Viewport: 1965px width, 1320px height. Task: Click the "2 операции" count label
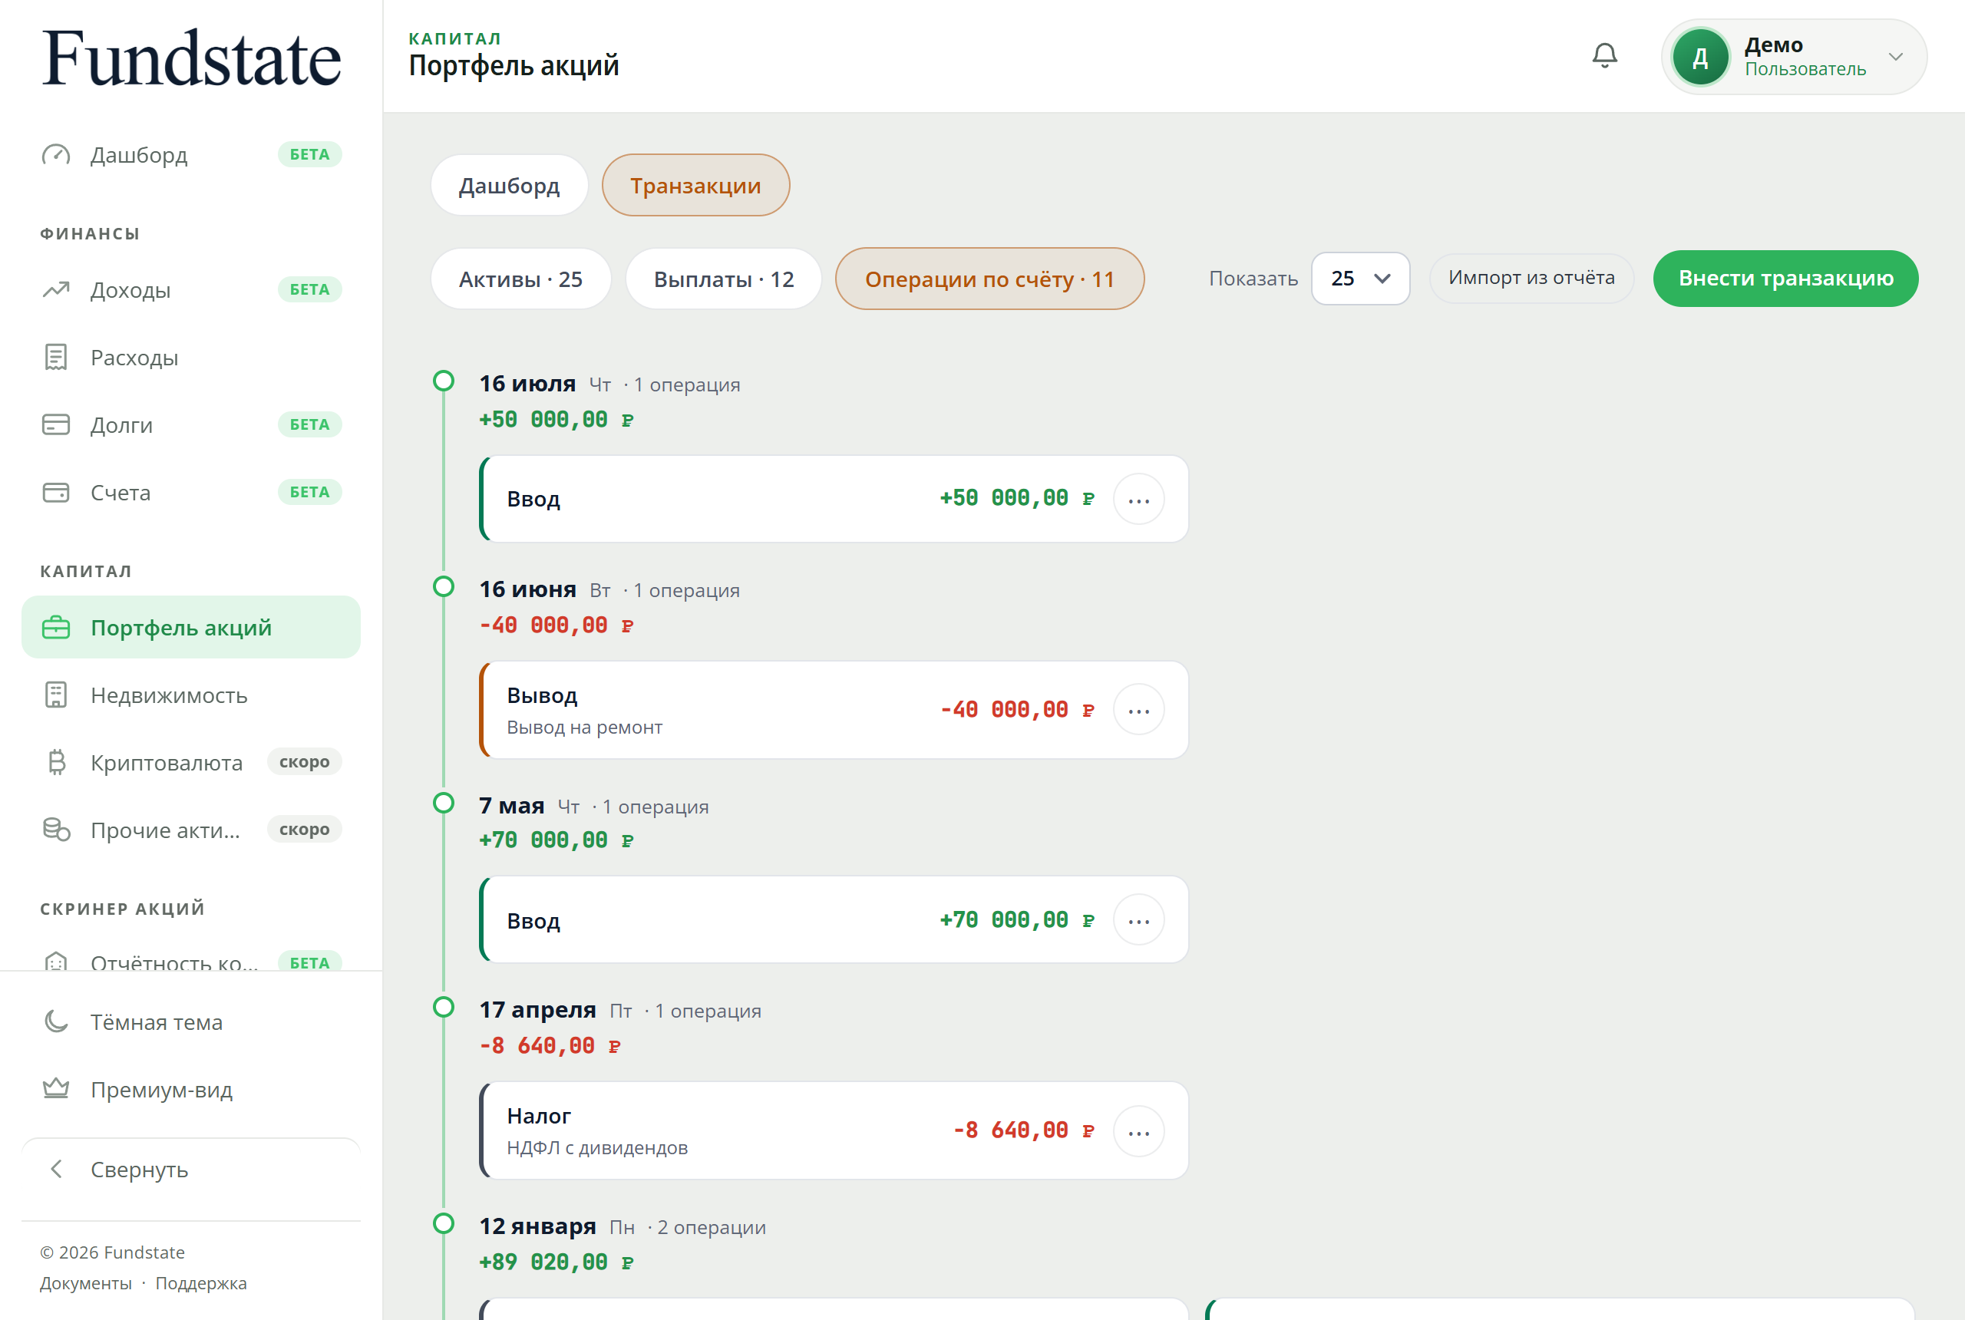point(712,1227)
